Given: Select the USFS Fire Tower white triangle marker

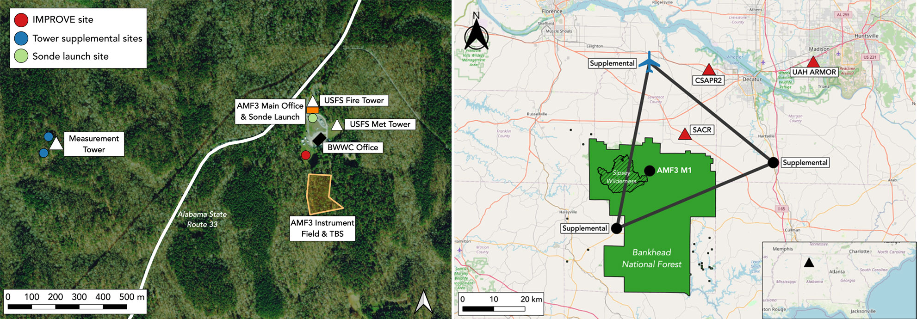Looking at the screenshot, I should coord(313,101).
